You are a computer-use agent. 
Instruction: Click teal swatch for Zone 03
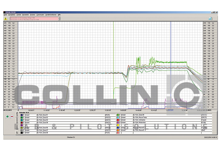(21, 120)
